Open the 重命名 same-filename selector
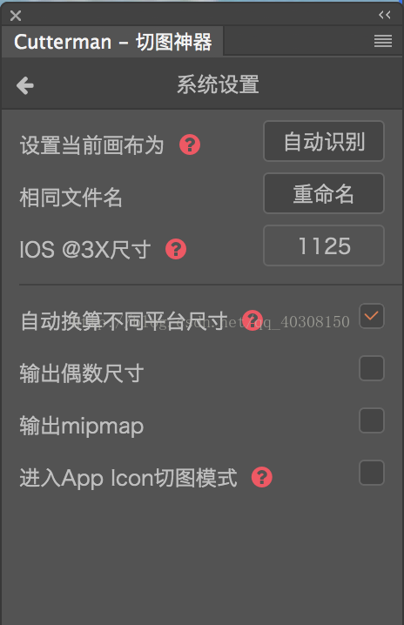Image resolution: width=404 pixels, height=625 pixels. [x=324, y=193]
